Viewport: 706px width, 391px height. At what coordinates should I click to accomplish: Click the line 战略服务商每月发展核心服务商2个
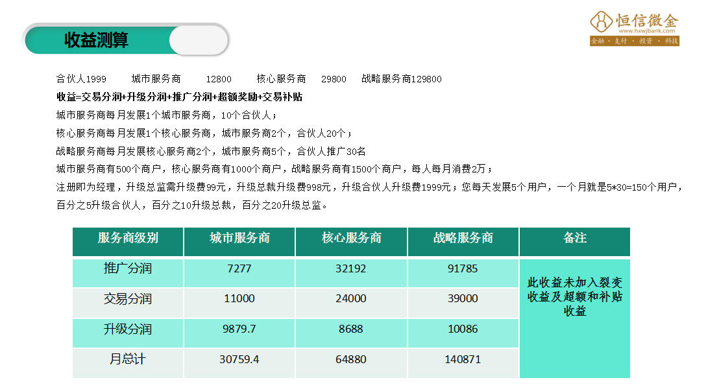211,151
